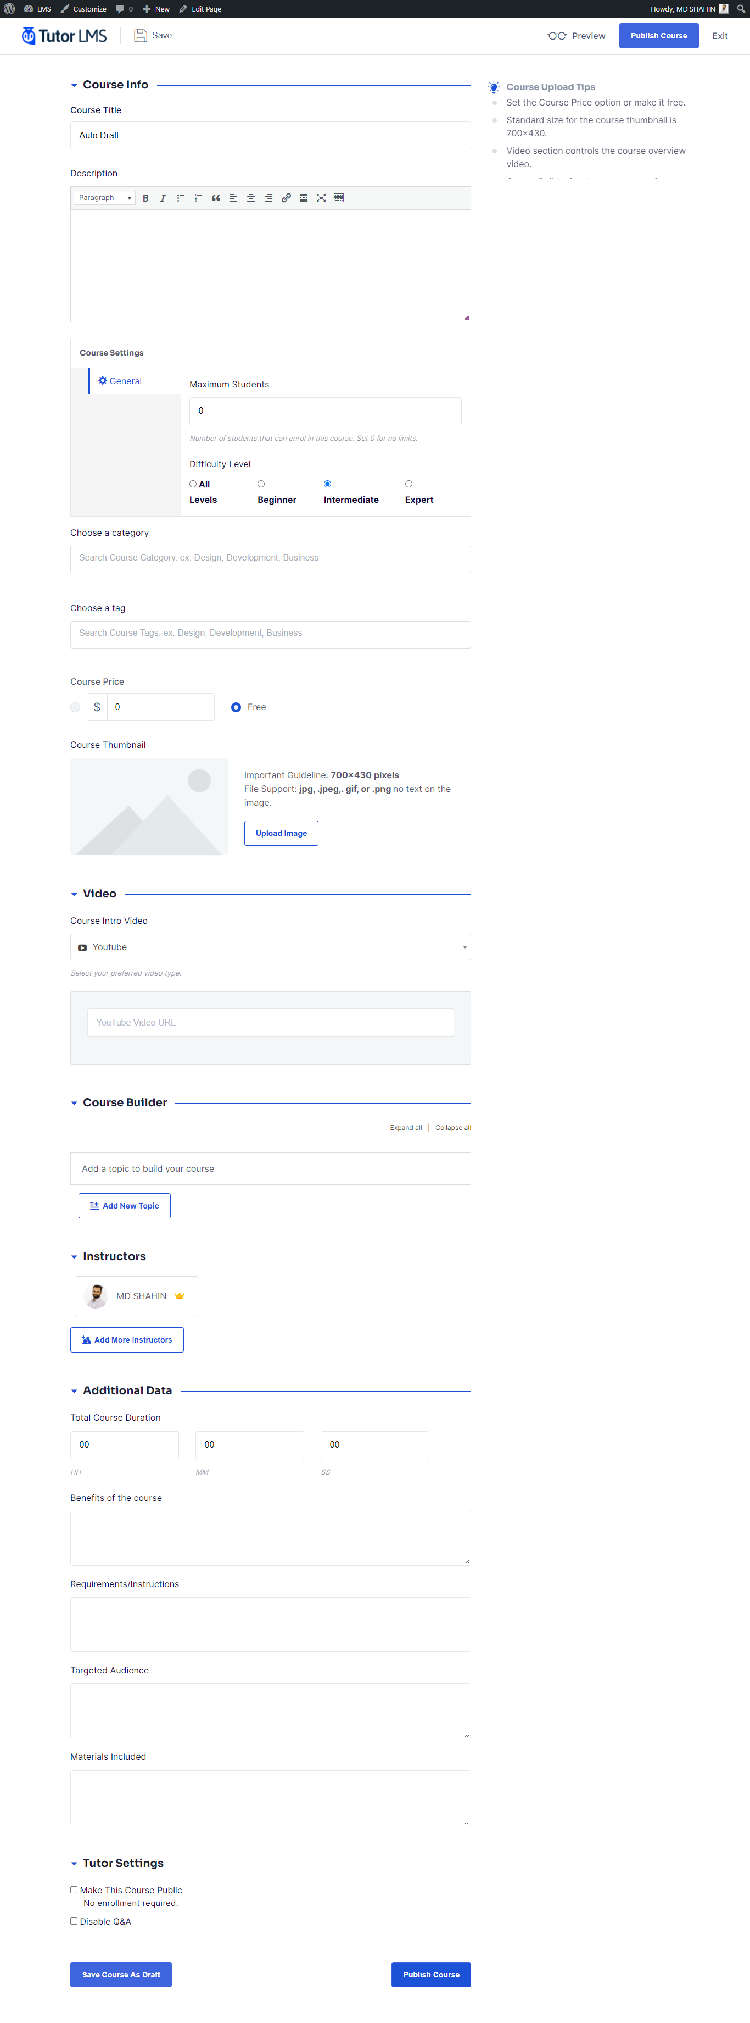Click the crown icon beside MD SHAHIN
750x2023 pixels.
coord(180,1296)
